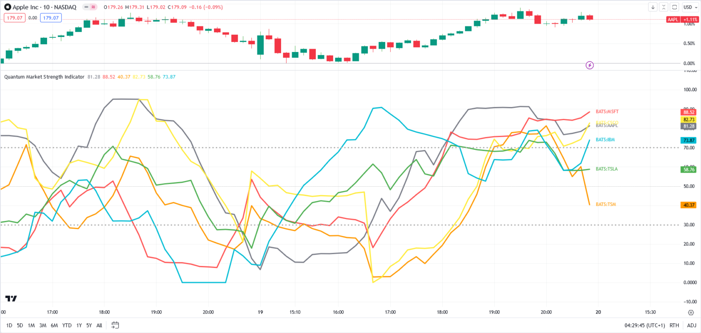Open the BATS:MSFT indicator label
The height and width of the screenshot is (333, 701).
click(607, 111)
